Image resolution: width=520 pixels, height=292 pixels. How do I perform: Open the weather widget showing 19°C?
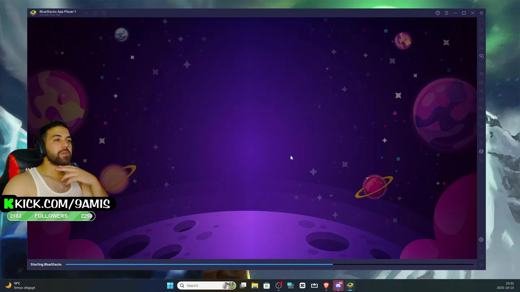pos(20,286)
